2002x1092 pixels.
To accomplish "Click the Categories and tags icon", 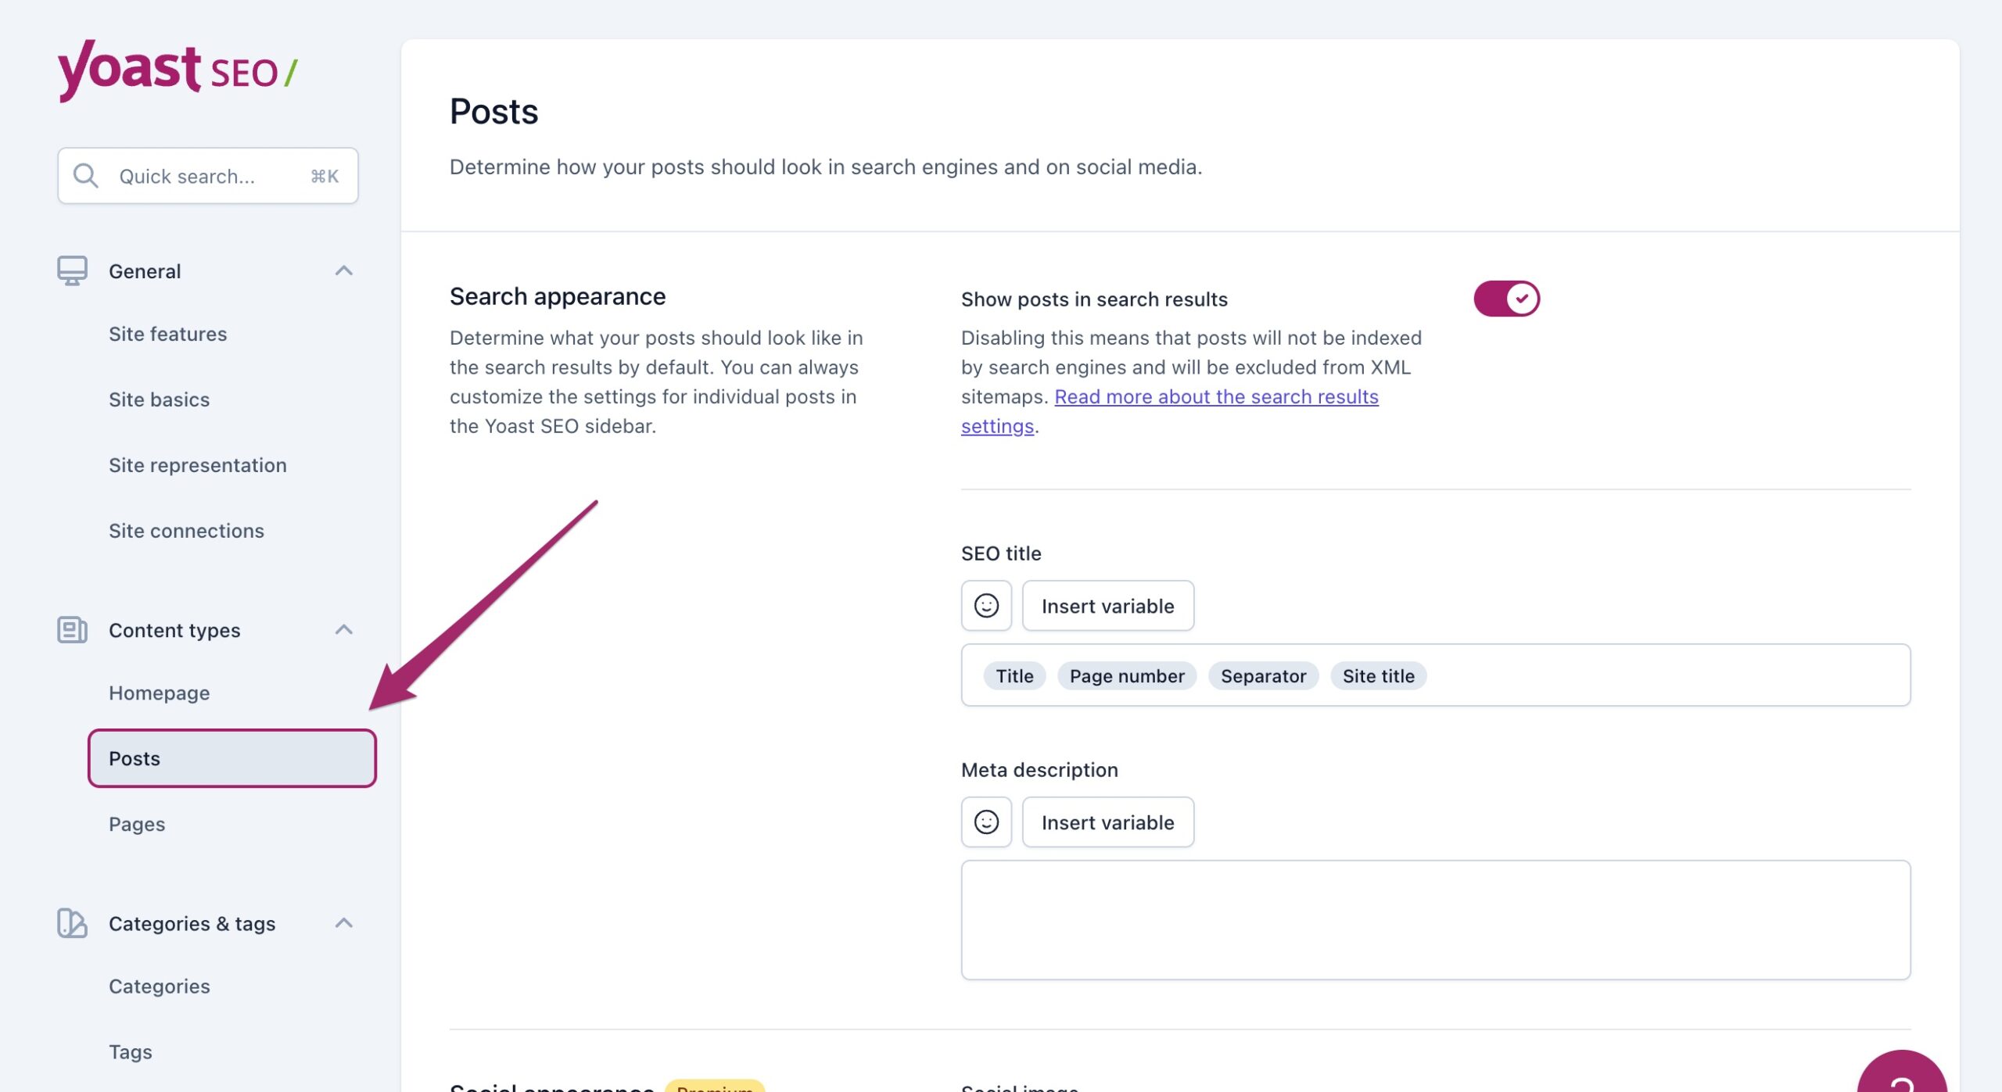I will pos(71,922).
